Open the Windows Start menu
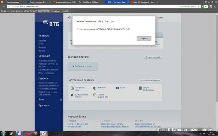Screen dimensions: 218x136 pos(4,134)
